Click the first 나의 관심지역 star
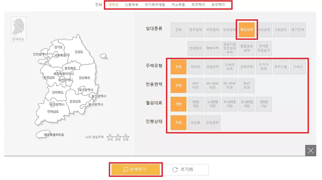 coord(110,137)
